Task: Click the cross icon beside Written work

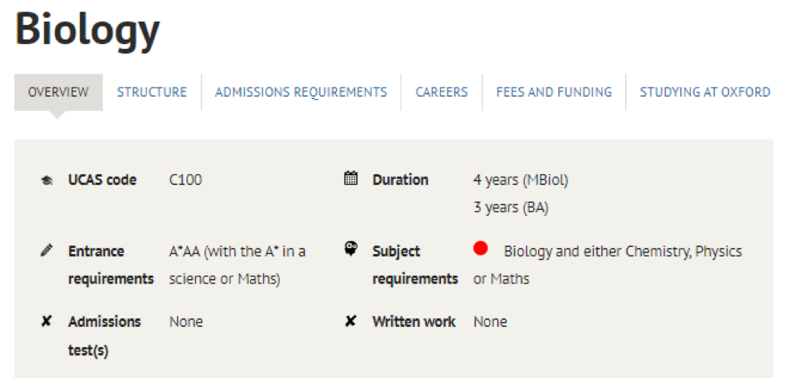Action: tap(350, 321)
